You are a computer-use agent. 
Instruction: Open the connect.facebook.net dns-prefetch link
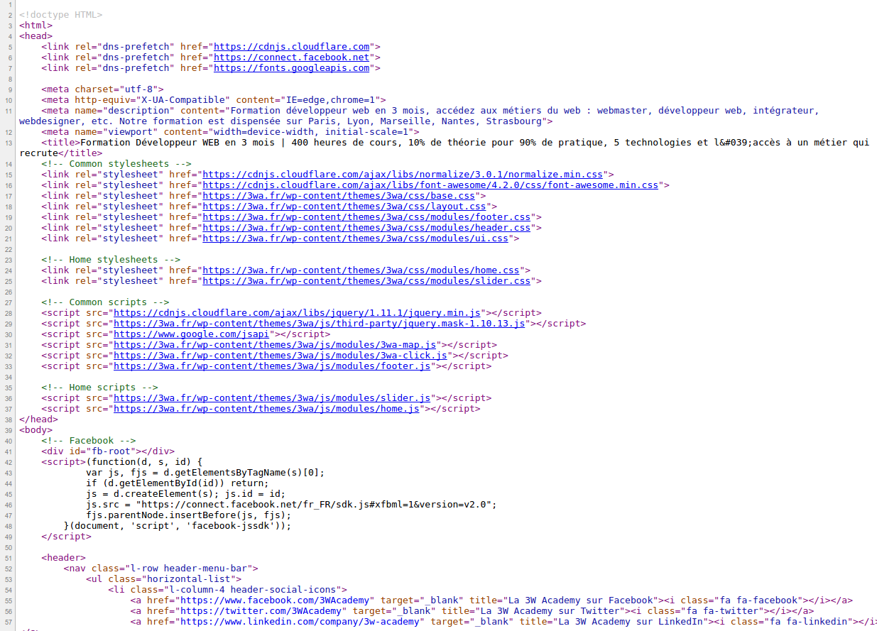(291, 57)
